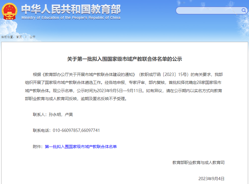Click the article headline 关于第一批拟入围…的公示
Viewport: 249px width, 184px height.
coord(124,59)
